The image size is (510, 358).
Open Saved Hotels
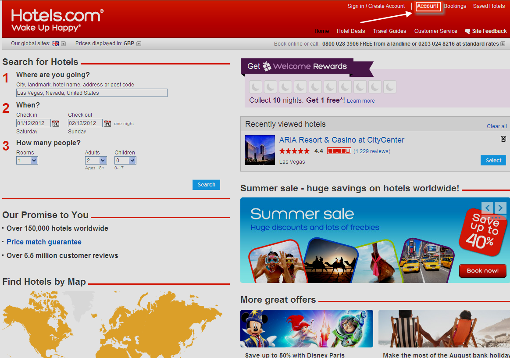tap(489, 6)
